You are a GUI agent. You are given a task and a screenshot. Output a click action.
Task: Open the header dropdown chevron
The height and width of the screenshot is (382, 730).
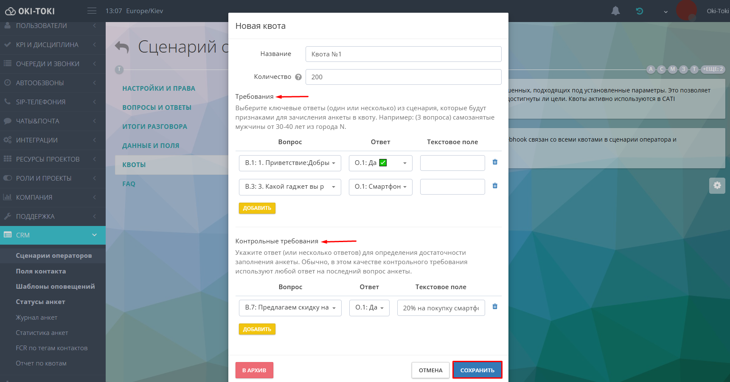666,12
